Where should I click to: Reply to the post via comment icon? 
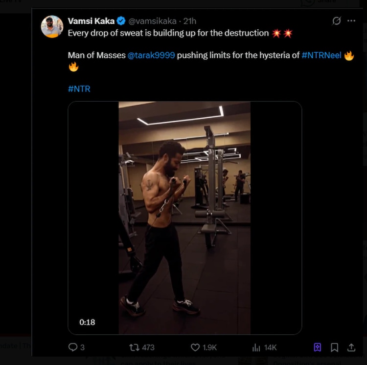tap(73, 347)
